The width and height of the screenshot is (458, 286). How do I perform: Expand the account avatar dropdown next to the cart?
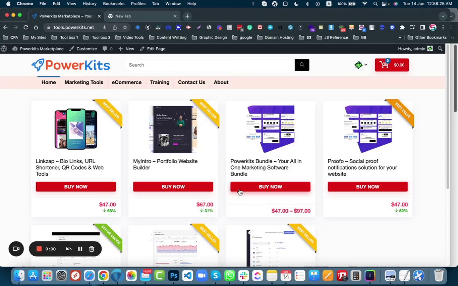361,65
